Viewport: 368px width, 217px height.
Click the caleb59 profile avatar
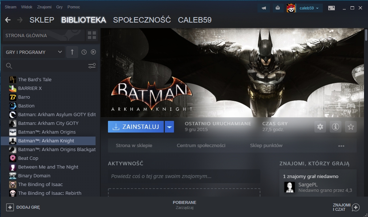pos(291,8)
